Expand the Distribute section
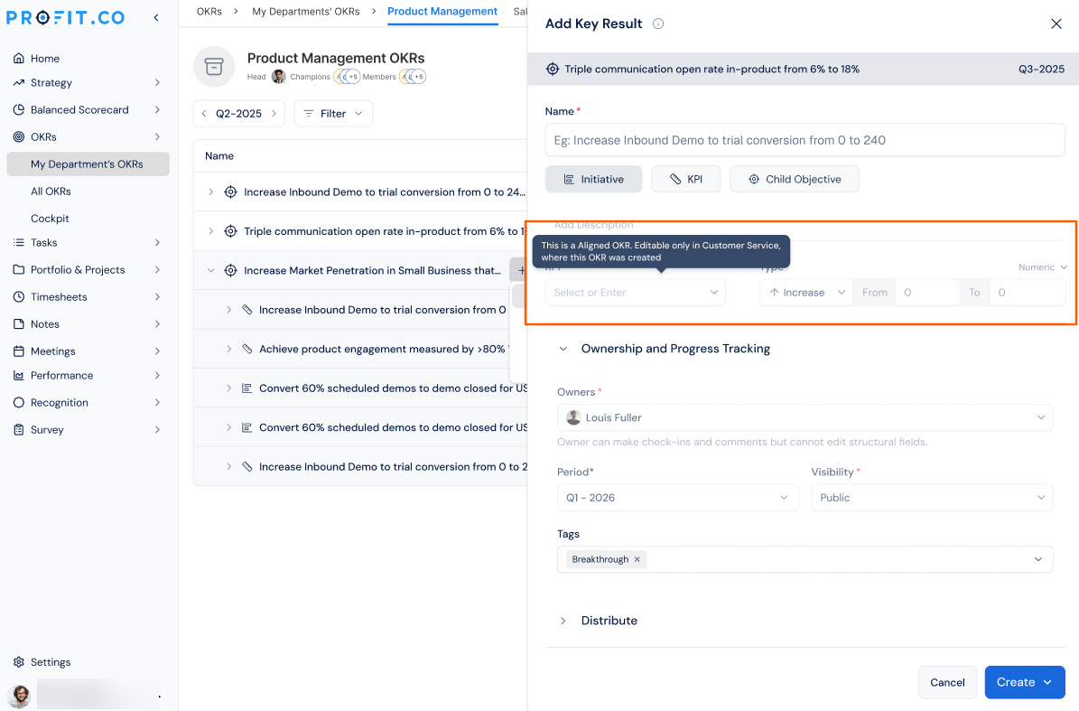The width and height of the screenshot is (1079, 711). (x=563, y=621)
